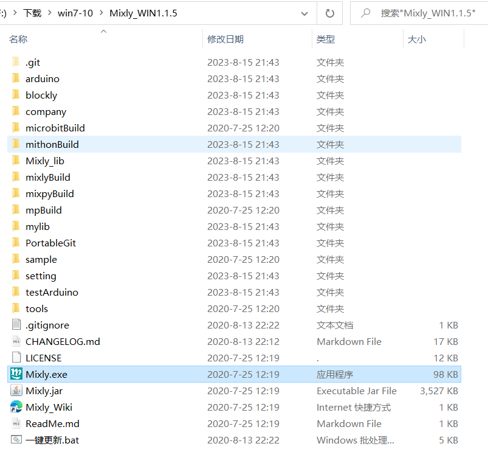
Task: Click the company folder icon
Action: (16, 111)
